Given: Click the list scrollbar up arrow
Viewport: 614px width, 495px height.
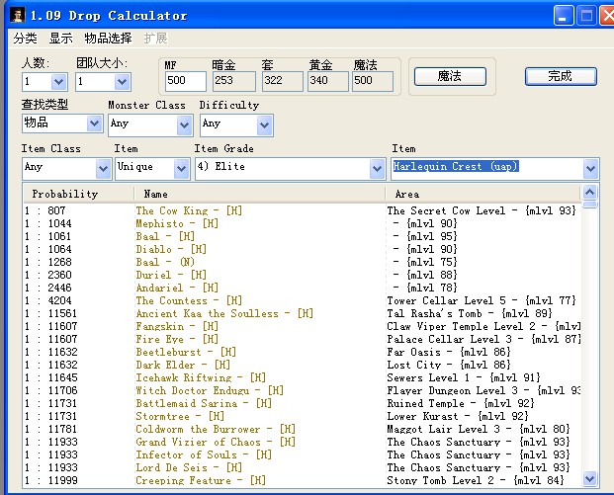Looking at the screenshot, I should tap(589, 192).
